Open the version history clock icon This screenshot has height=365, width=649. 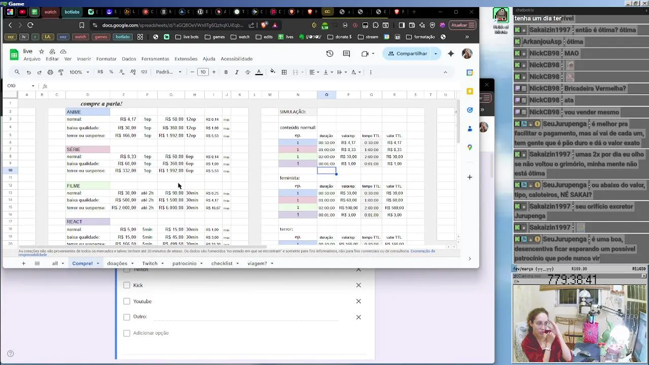[330, 53]
